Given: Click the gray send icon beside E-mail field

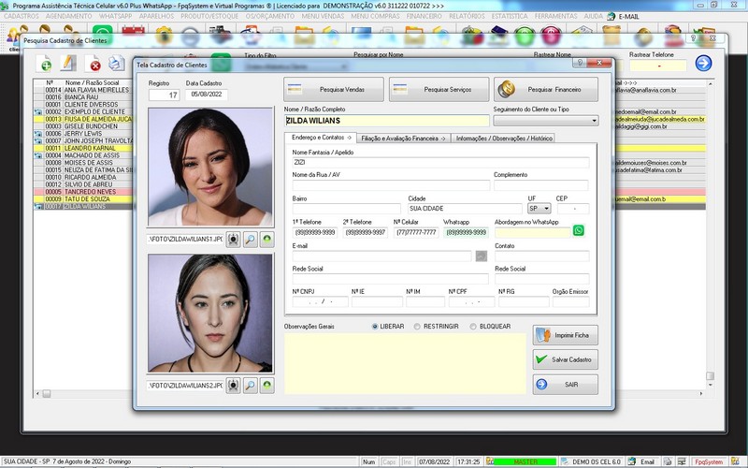Looking at the screenshot, I should (482, 256).
